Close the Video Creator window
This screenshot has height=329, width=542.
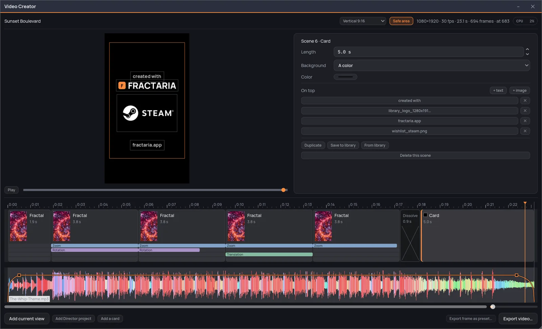(x=533, y=6)
